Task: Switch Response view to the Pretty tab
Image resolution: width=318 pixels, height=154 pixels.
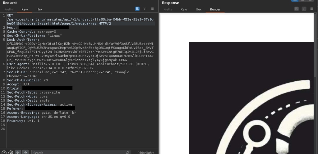Action: [x=168, y=9]
